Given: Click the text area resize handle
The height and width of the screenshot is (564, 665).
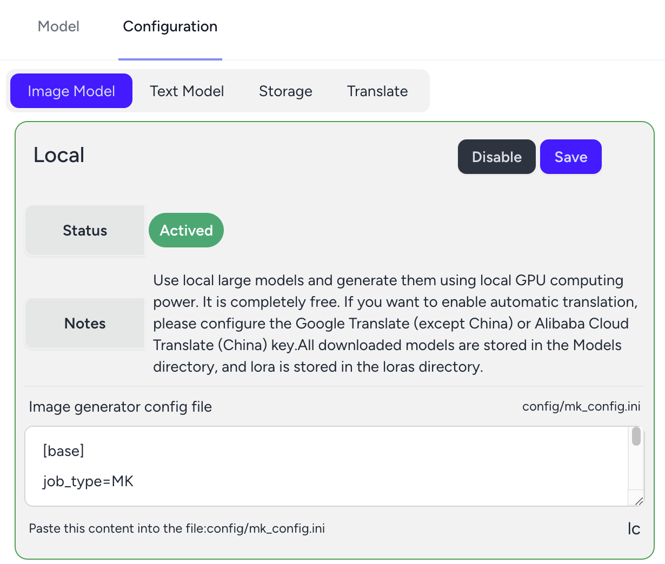Looking at the screenshot, I should [639, 501].
